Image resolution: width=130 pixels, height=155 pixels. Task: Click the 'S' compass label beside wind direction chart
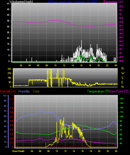(x=122, y=78)
